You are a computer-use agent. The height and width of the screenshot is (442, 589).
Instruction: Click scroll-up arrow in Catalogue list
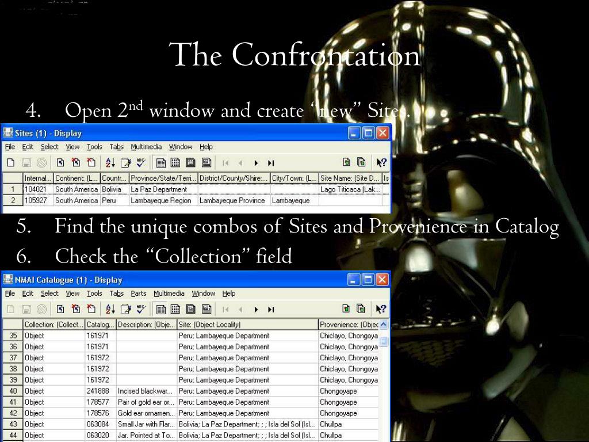[x=384, y=325]
